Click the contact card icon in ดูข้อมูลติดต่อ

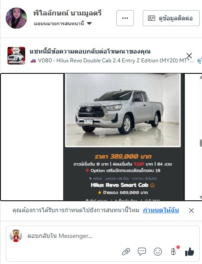(152, 18)
